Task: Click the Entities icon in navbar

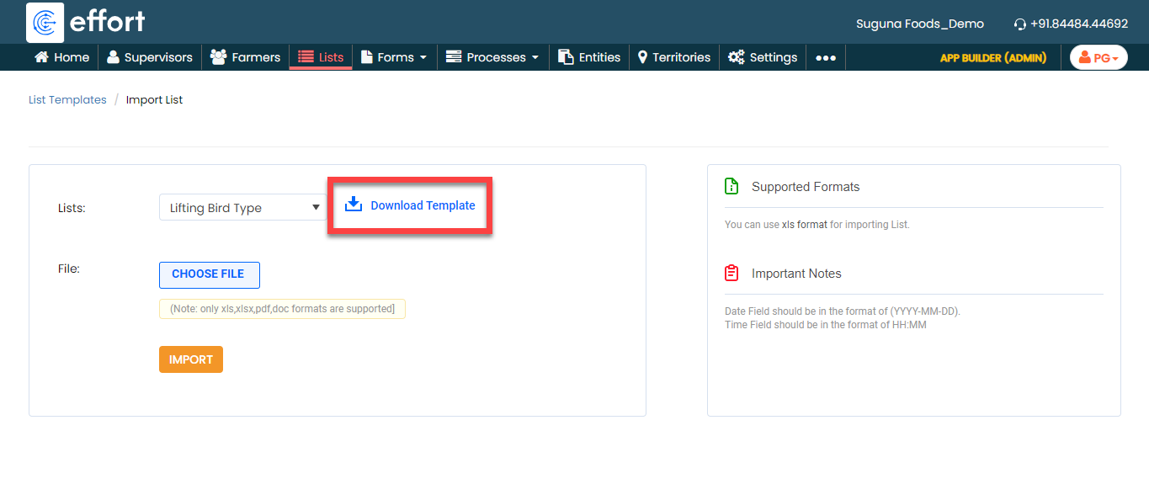Action: coord(566,57)
